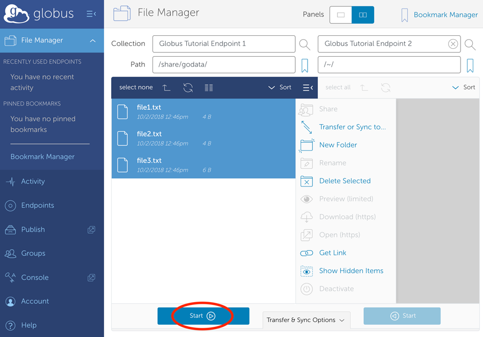This screenshot has width=483, height=337.
Task: Click Deactivate in the action menu
Action: click(x=336, y=289)
